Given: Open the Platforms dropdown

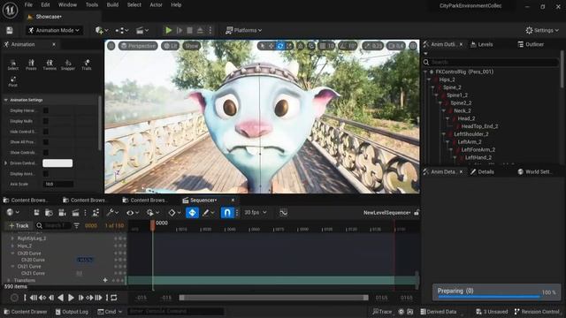Looking at the screenshot, I should pos(244,30).
